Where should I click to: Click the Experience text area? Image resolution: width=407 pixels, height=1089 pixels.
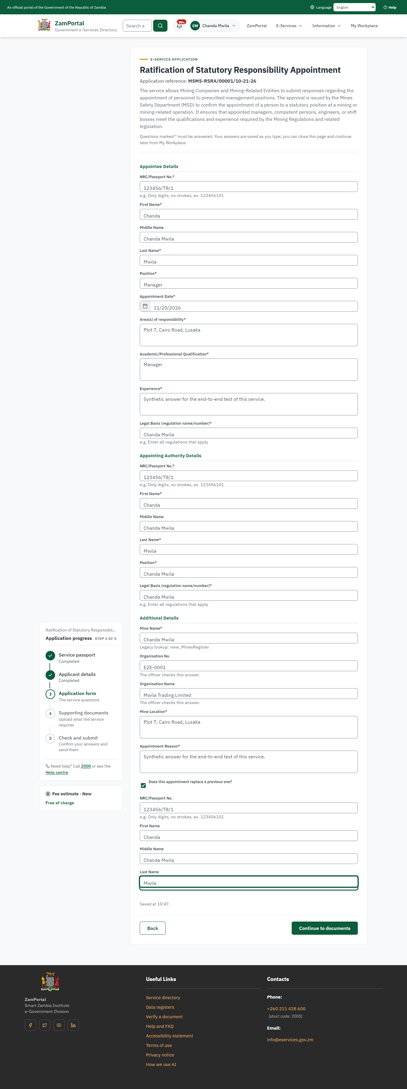(x=249, y=404)
